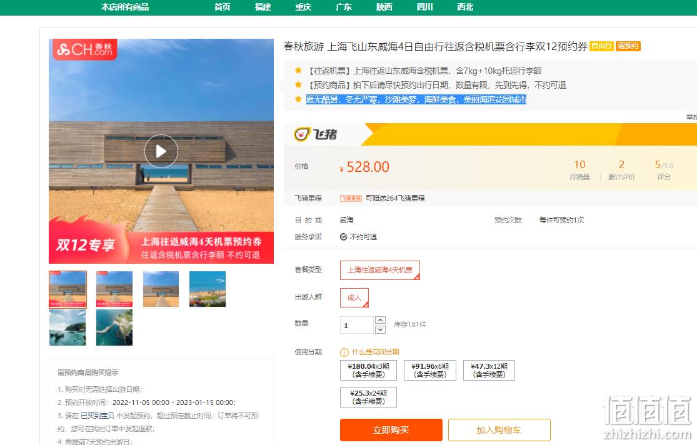
Task: Open the 飞猪 Fliggy logo
Action: (316, 134)
